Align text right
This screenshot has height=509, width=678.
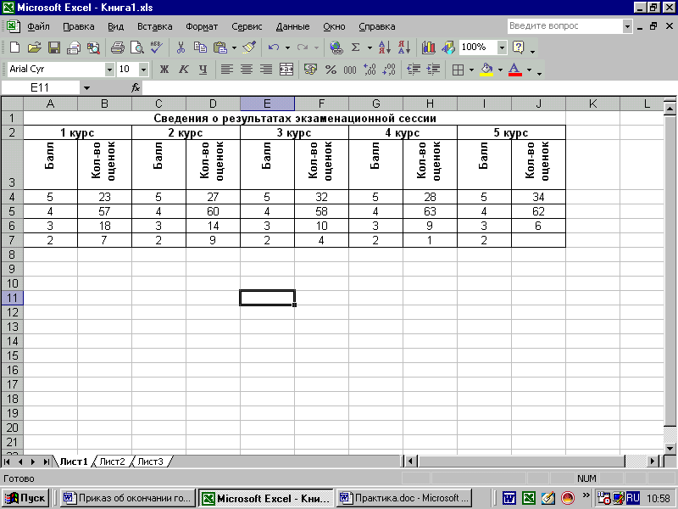[x=266, y=70]
